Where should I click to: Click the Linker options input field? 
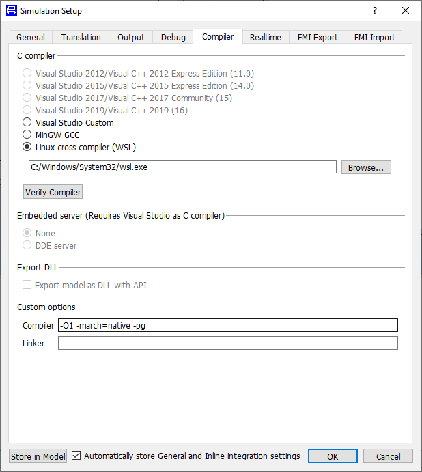tap(227, 344)
